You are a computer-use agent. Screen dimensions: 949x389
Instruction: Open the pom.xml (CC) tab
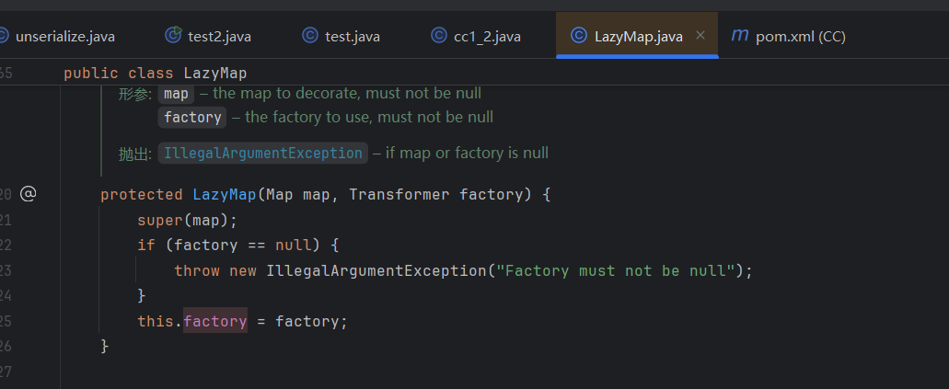tap(800, 37)
